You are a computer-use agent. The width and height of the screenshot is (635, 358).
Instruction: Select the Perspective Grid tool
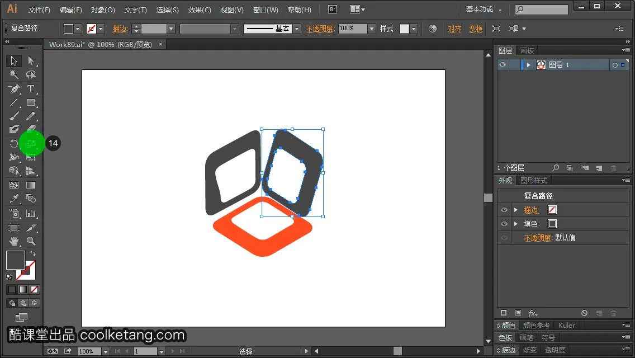pos(31,171)
